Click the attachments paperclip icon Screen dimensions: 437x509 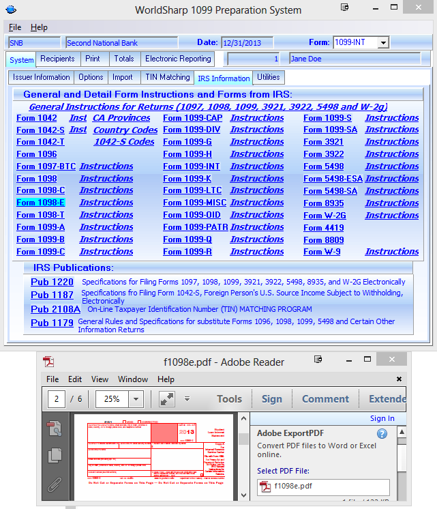(55, 485)
